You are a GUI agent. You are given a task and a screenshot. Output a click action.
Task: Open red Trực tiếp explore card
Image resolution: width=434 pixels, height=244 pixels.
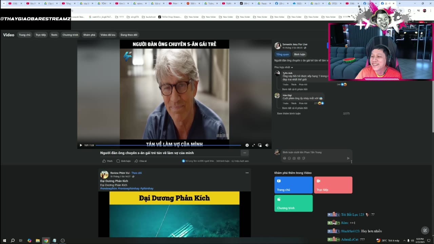click(x=333, y=185)
